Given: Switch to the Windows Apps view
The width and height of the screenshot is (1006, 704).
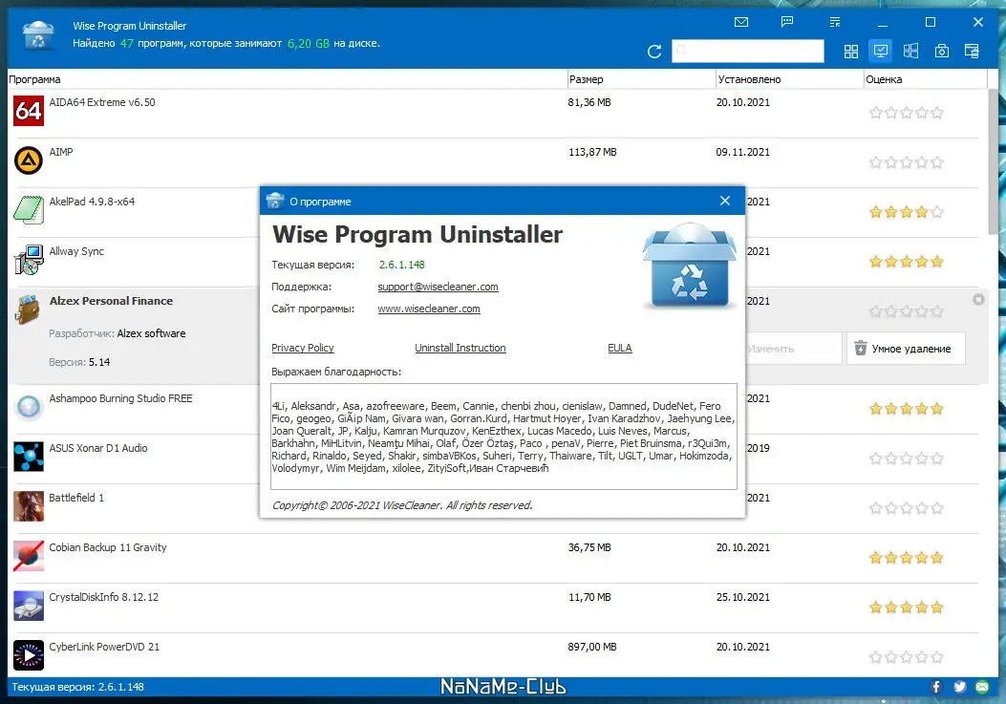Looking at the screenshot, I should tap(910, 51).
